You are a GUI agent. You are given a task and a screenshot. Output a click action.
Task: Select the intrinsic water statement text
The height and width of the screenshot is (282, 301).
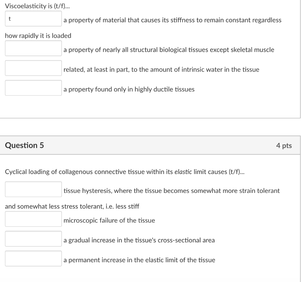[161, 69]
